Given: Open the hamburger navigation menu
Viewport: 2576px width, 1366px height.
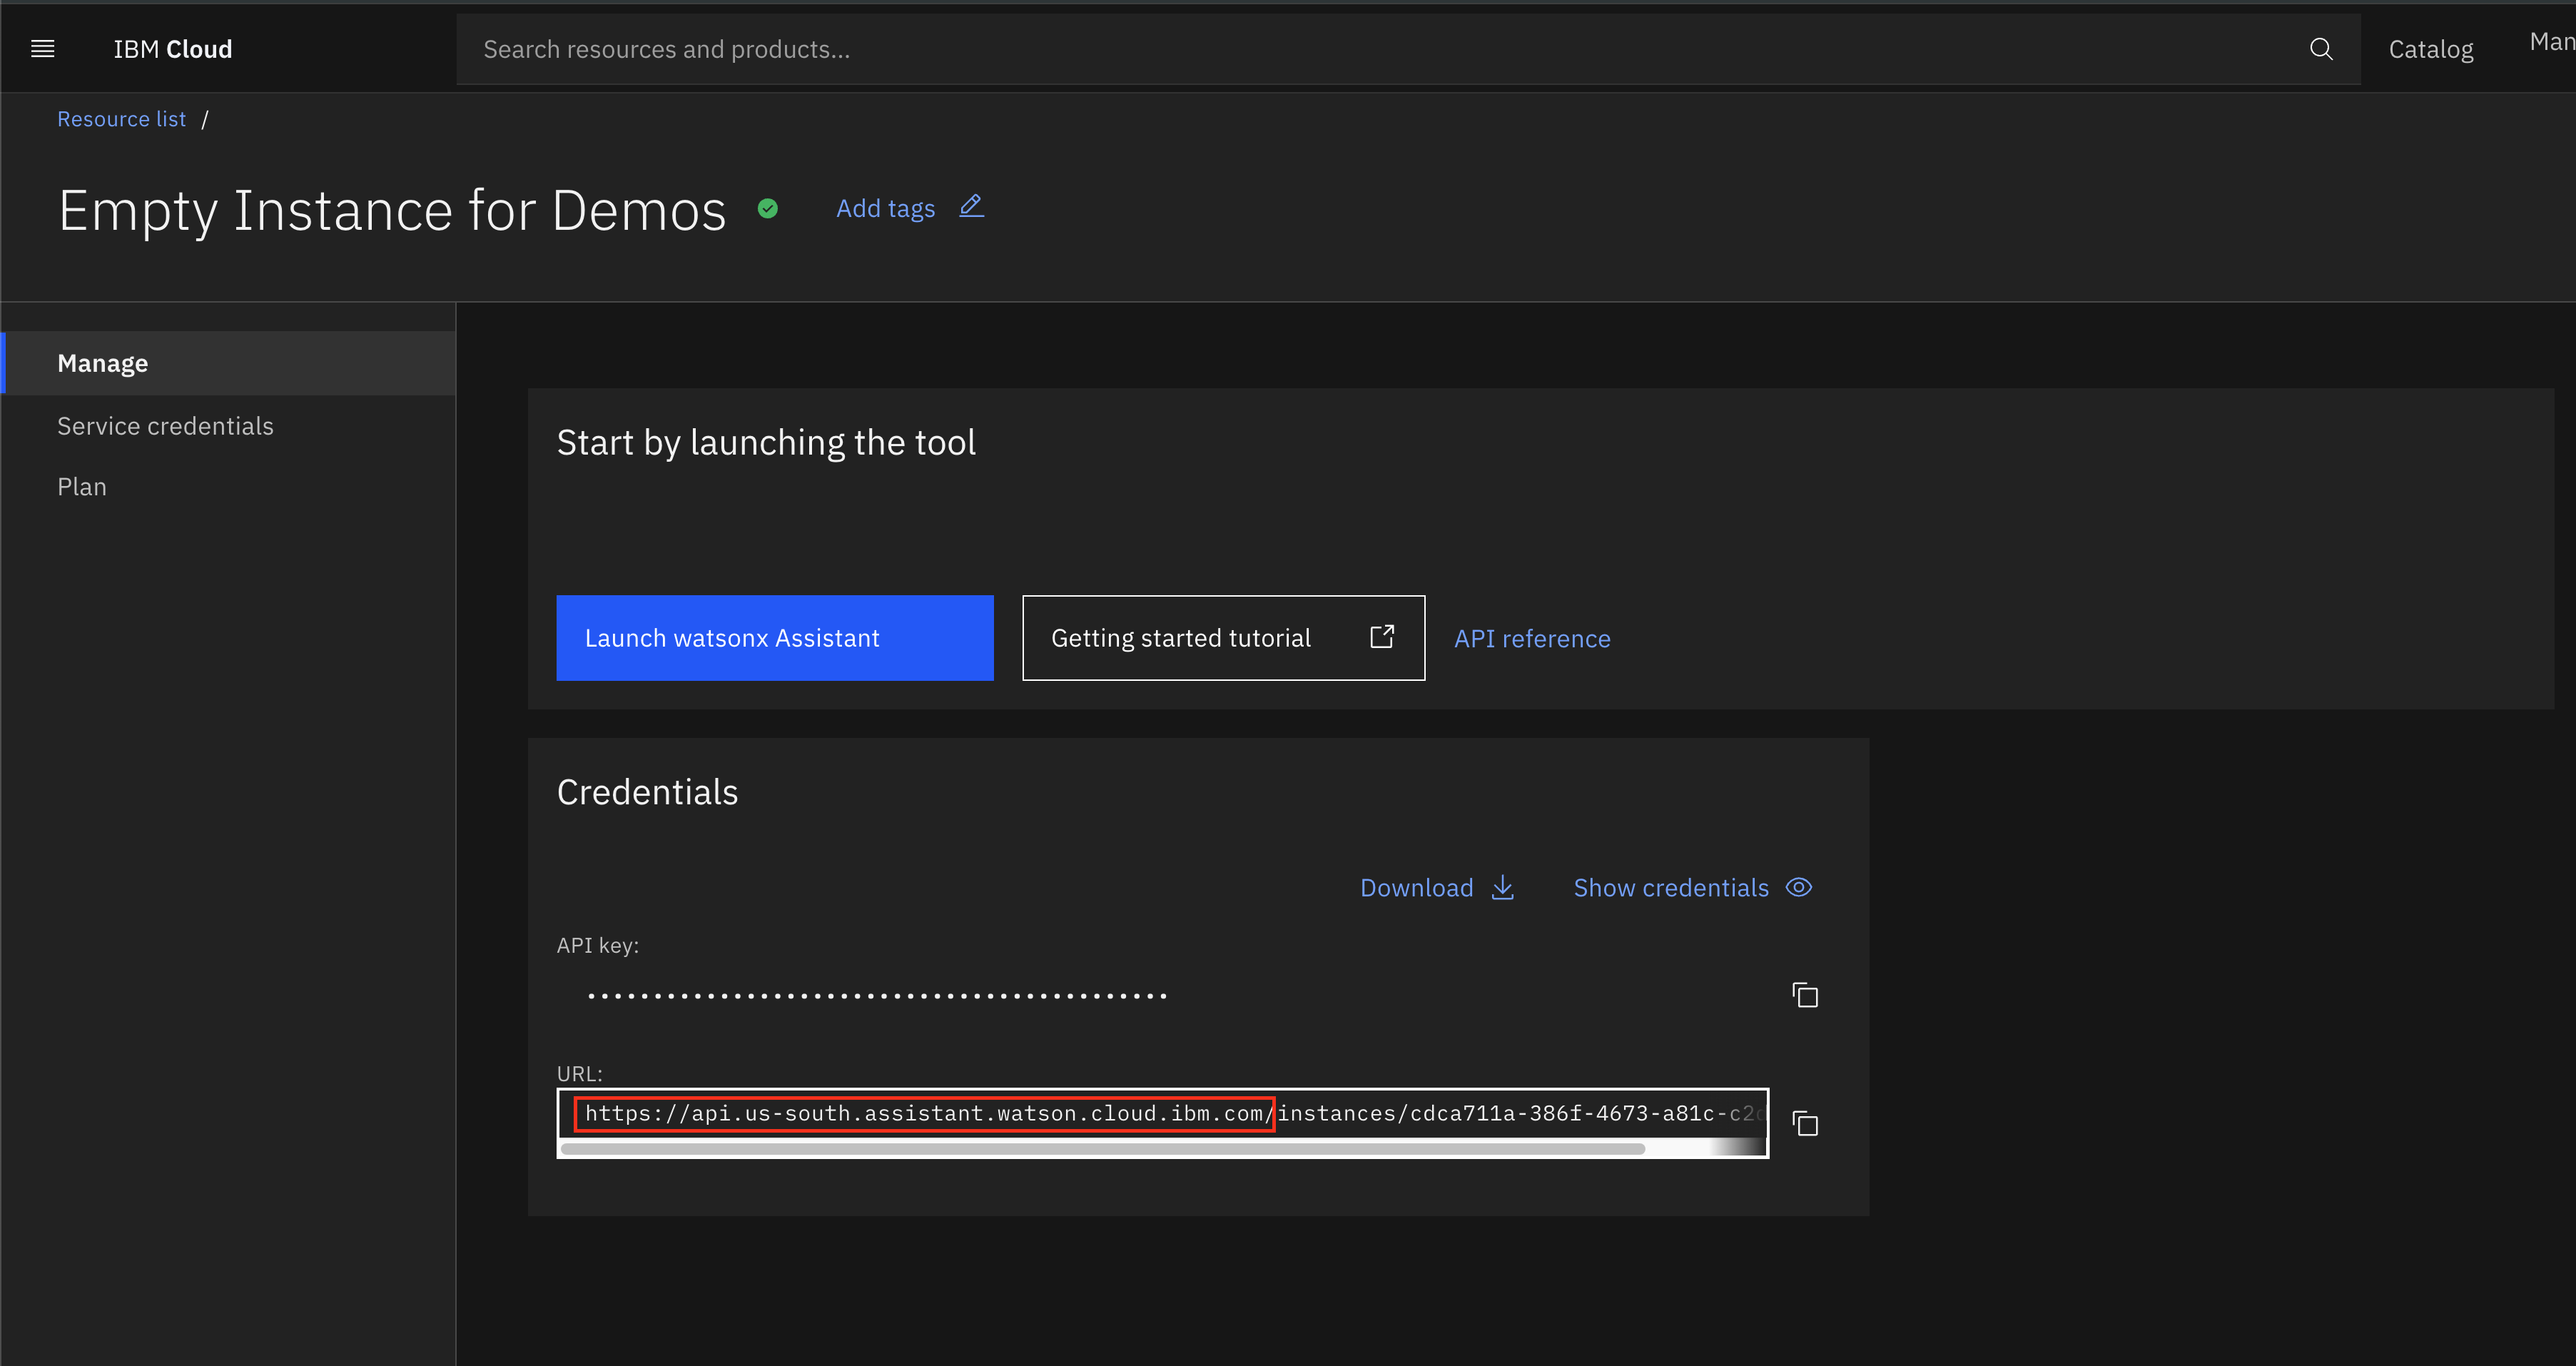Looking at the screenshot, I should pos(42,49).
